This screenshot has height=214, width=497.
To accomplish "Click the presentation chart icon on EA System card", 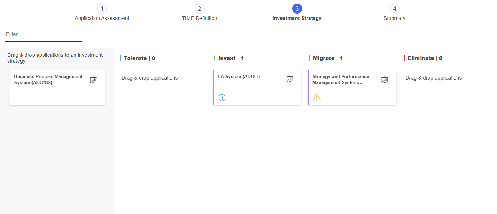I will pyautogui.click(x=290, y=79).
